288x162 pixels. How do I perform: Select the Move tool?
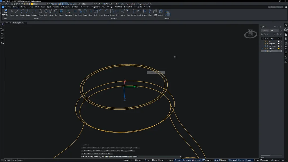click(x=75, y=12)
